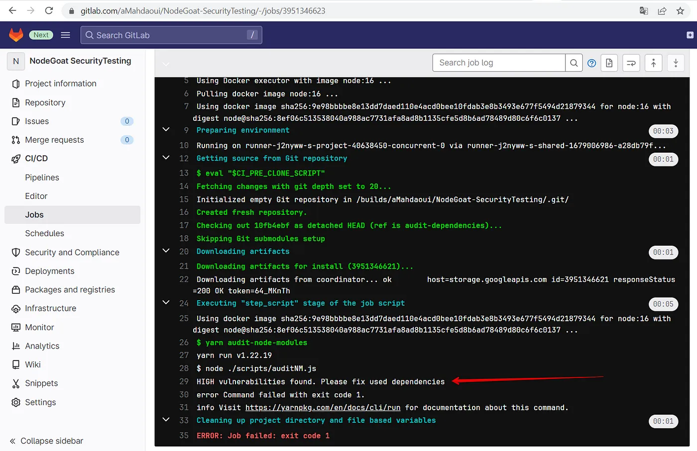Collapse Preparing environment log section
This screenshot has height=451, width=697.
pyautogui.click(x=166, y=129)
